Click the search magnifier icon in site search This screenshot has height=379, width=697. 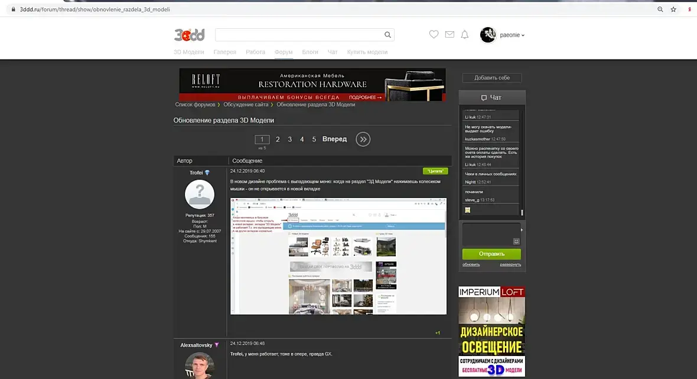pyautogui.click(x=387, y=35)
